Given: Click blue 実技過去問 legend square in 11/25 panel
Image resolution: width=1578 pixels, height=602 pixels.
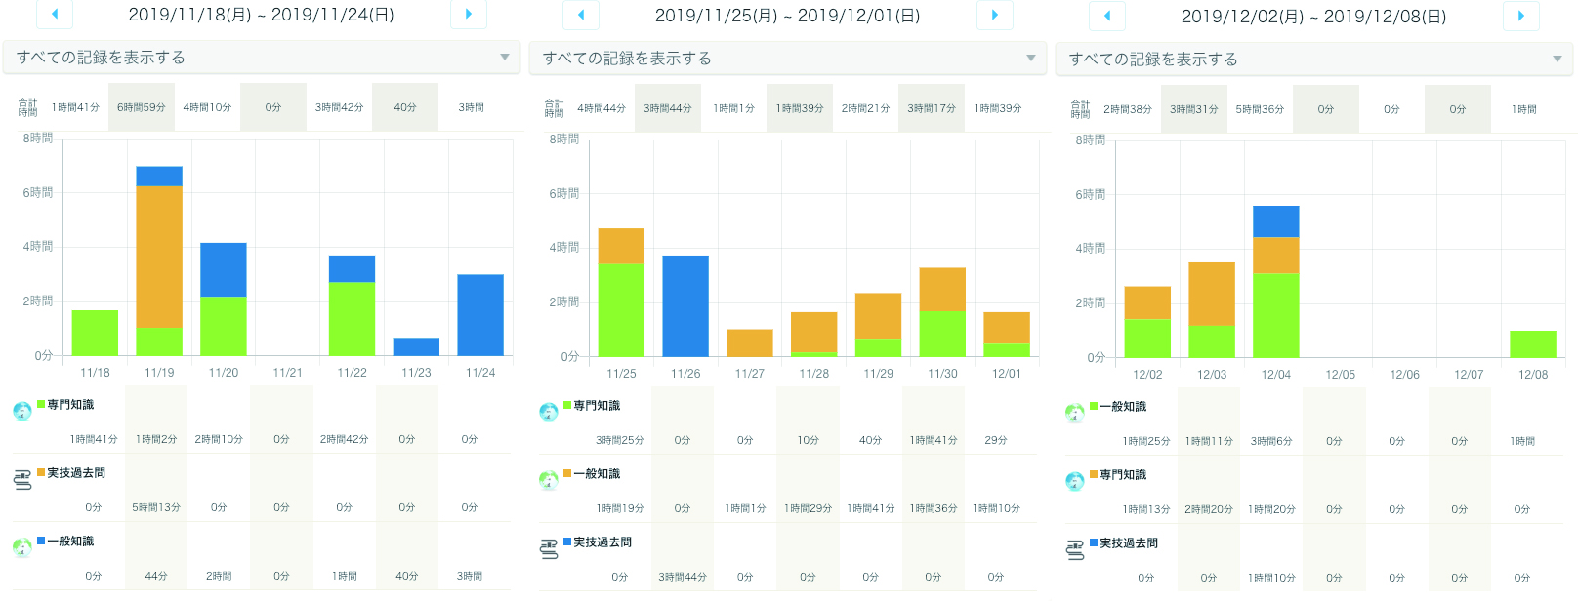Looking at the screenshot, I should coord(567,541).
